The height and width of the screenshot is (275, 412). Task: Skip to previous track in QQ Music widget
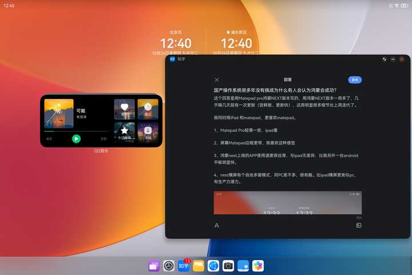pyautogui.click(x=49, y=139)
